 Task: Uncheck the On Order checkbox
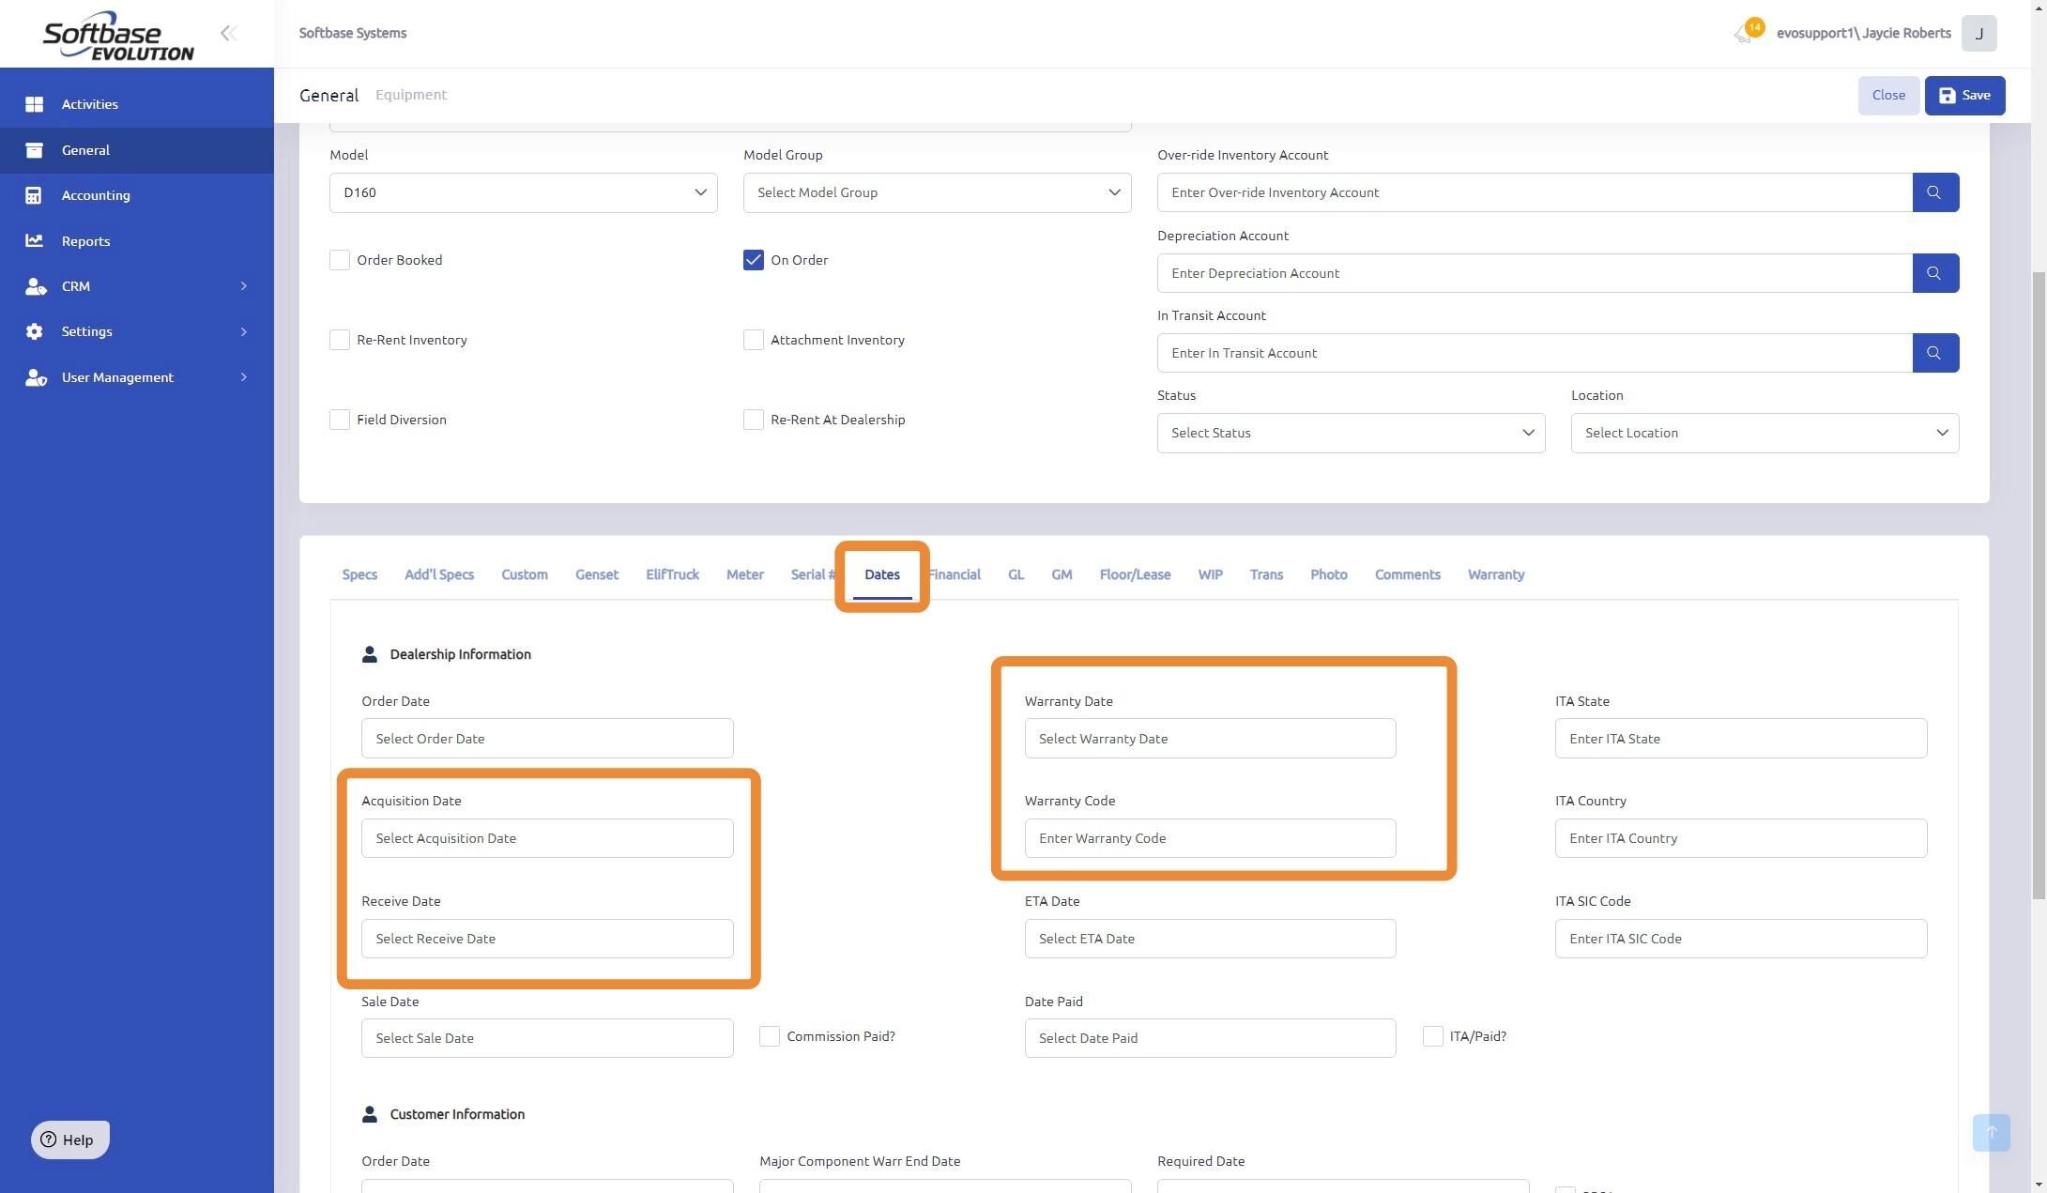tap(753, 260)
